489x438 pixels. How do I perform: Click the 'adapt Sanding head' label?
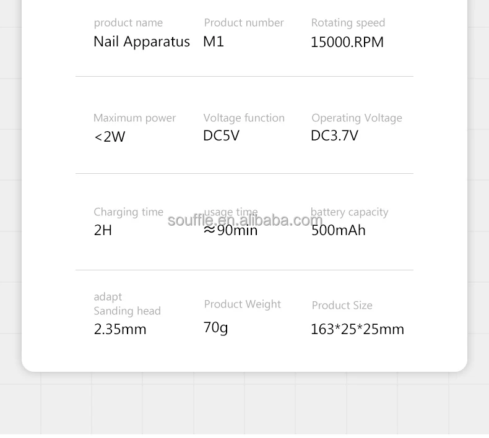pos(127,304)
